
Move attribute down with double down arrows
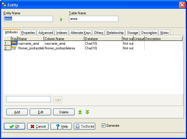click(x=87, y=112)
